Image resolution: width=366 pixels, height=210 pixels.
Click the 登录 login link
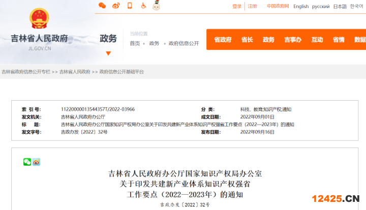coord(237,7)
